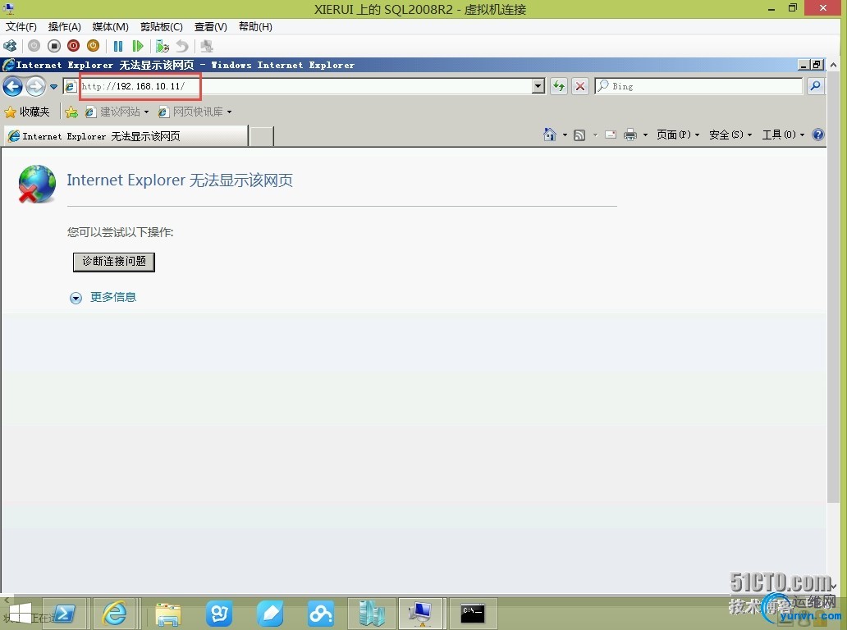Screen dimensions: 847x630
Task: Click the read mail icon
Action: [x=611, y=135]
